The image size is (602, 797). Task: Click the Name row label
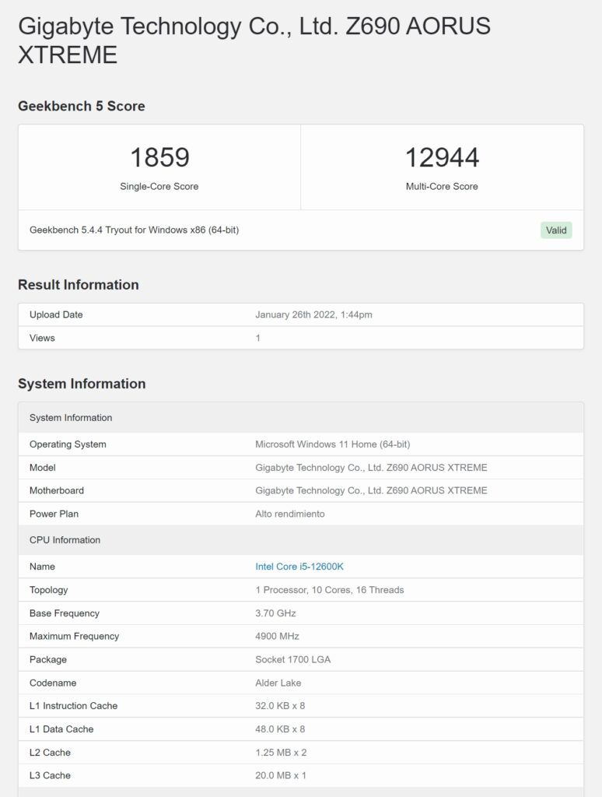click(42, 567)
